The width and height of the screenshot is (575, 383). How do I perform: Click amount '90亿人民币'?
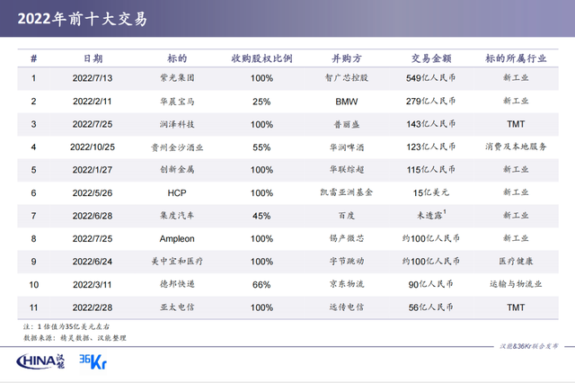click(x=431, y=284)
